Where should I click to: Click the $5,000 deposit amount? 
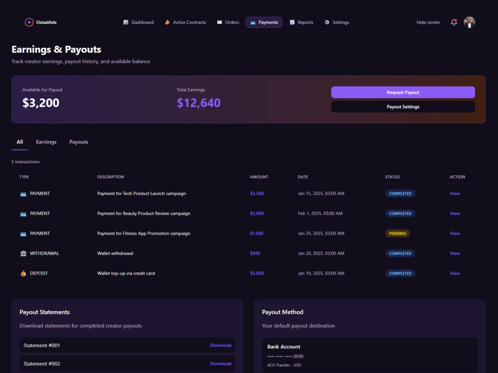256,274
